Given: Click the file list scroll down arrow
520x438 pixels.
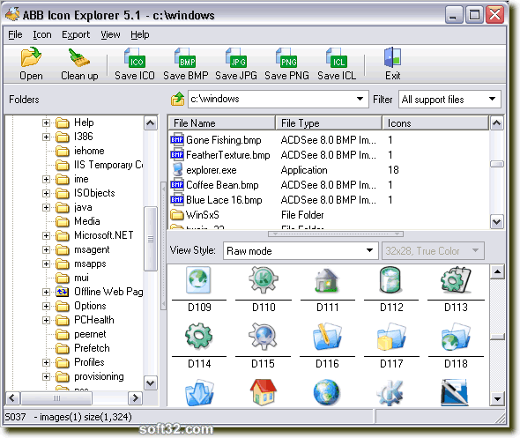Looking at the screenshot, I should [496, 221].
